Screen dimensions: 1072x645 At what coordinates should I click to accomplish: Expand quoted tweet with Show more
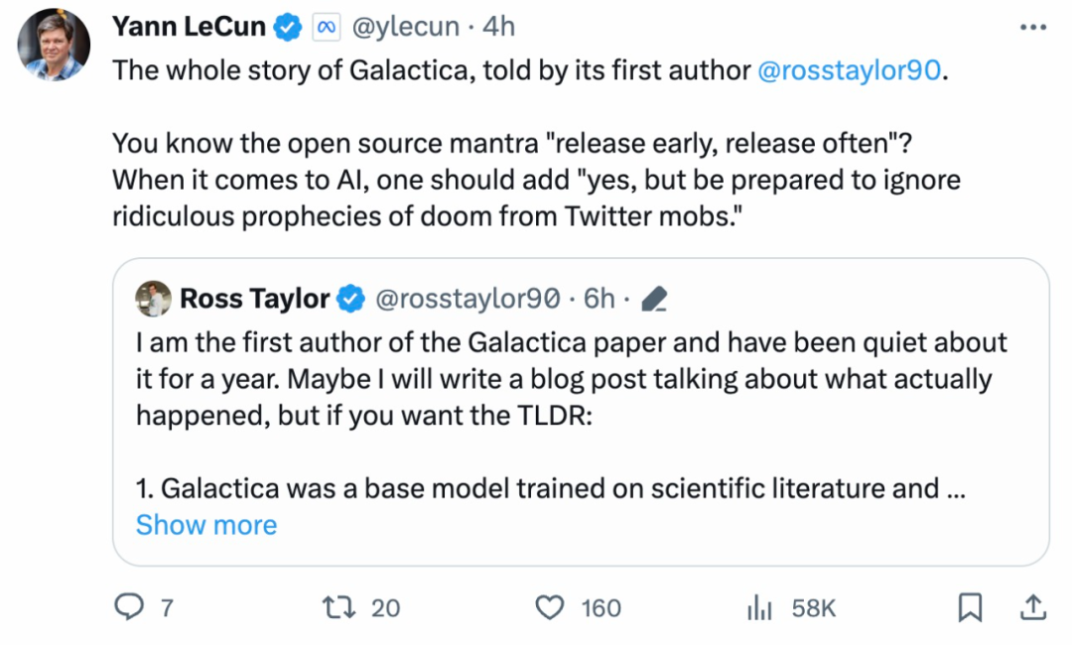point(206,525)
